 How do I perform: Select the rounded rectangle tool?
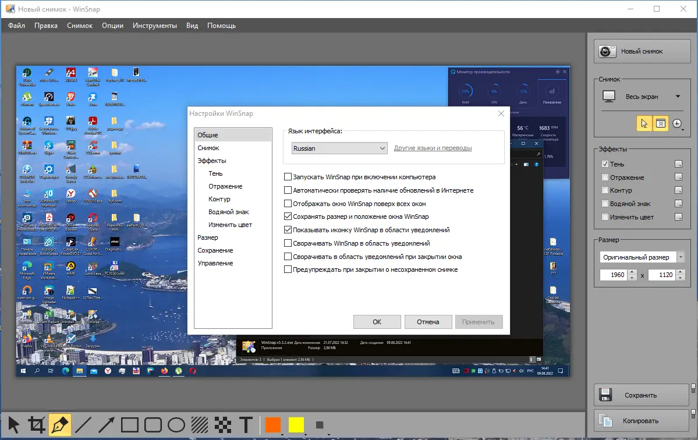click(153, 425)
